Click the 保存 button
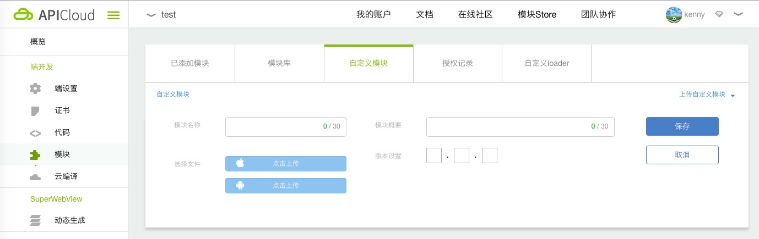 pos(682,126)
